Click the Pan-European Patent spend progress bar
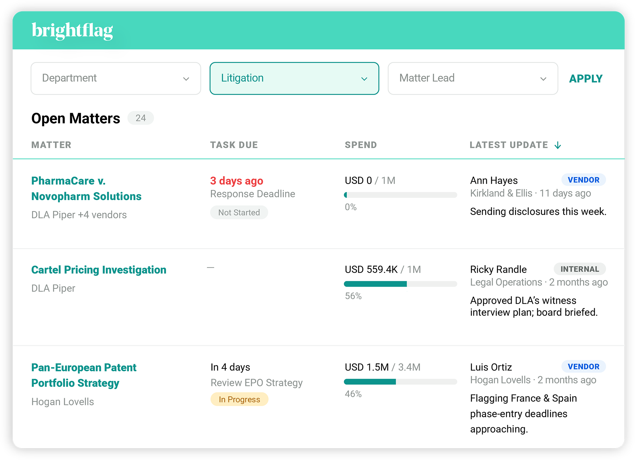635x460 pixels. (x=400, y=382)
